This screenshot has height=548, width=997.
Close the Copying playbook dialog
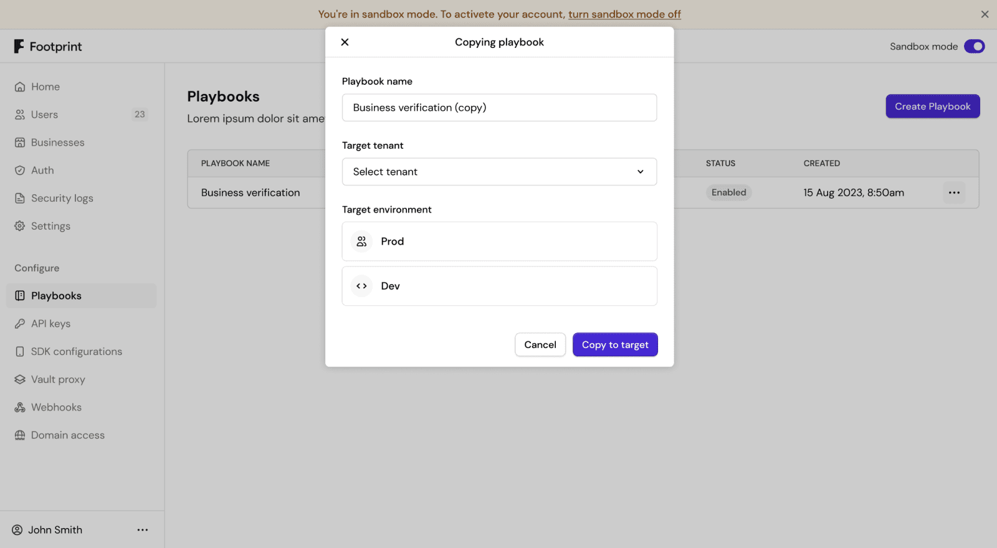345,42
